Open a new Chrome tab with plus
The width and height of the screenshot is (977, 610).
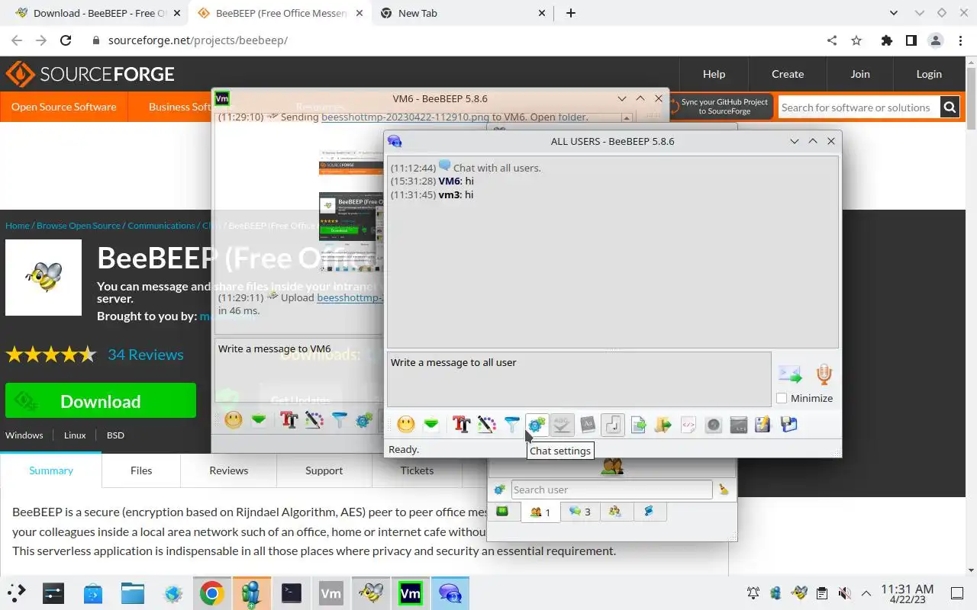click(x=571, y=13)
